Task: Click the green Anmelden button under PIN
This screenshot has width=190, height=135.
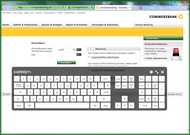Action: click(x=66, y=63)
